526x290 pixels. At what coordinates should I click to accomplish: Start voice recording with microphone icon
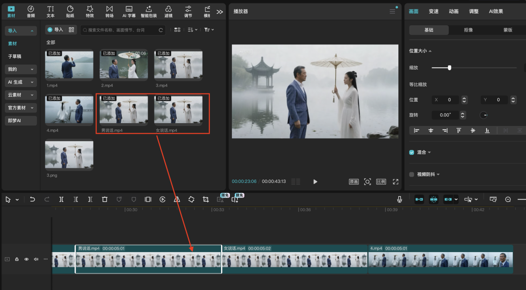(399, 199)
